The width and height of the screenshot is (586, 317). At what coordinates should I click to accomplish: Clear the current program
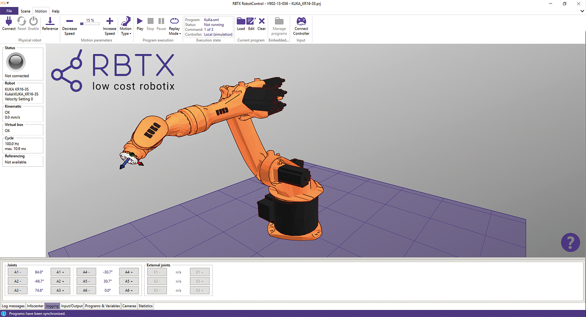coord(262,21)
